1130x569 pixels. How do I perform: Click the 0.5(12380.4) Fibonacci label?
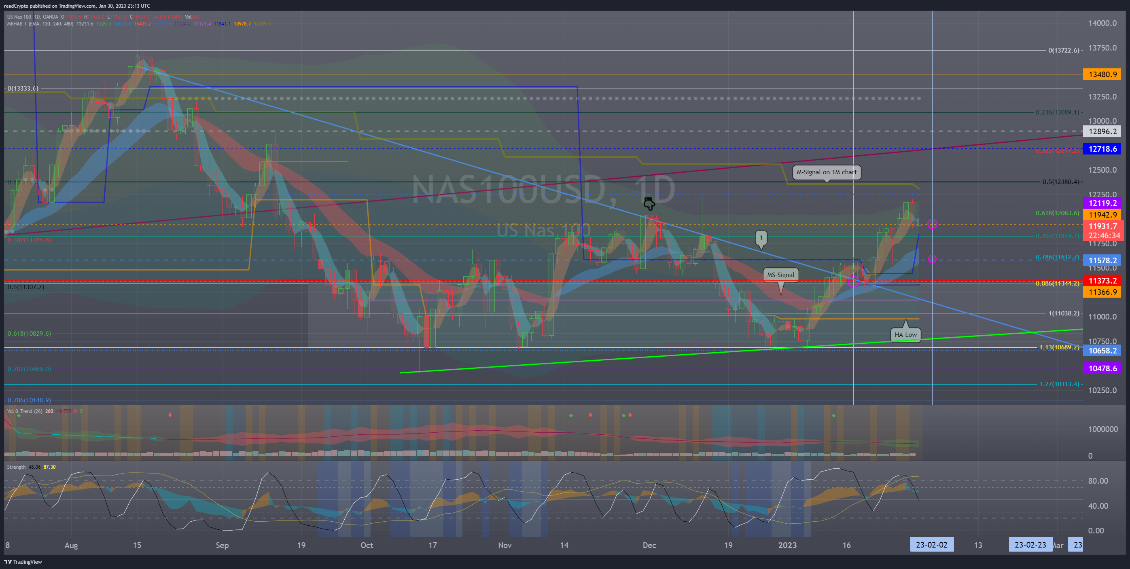1061,182
